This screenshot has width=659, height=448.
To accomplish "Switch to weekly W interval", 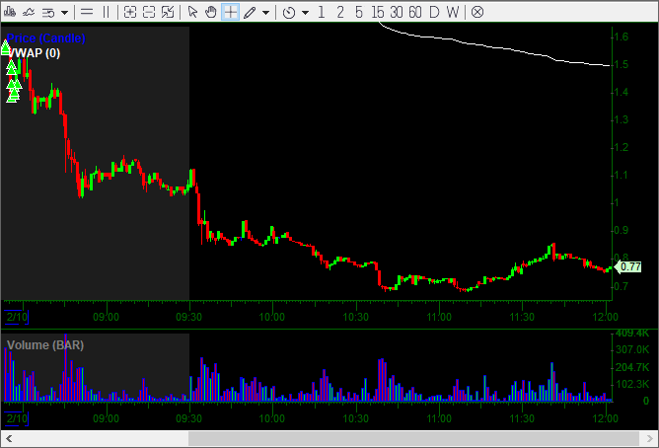I will 453,12.
